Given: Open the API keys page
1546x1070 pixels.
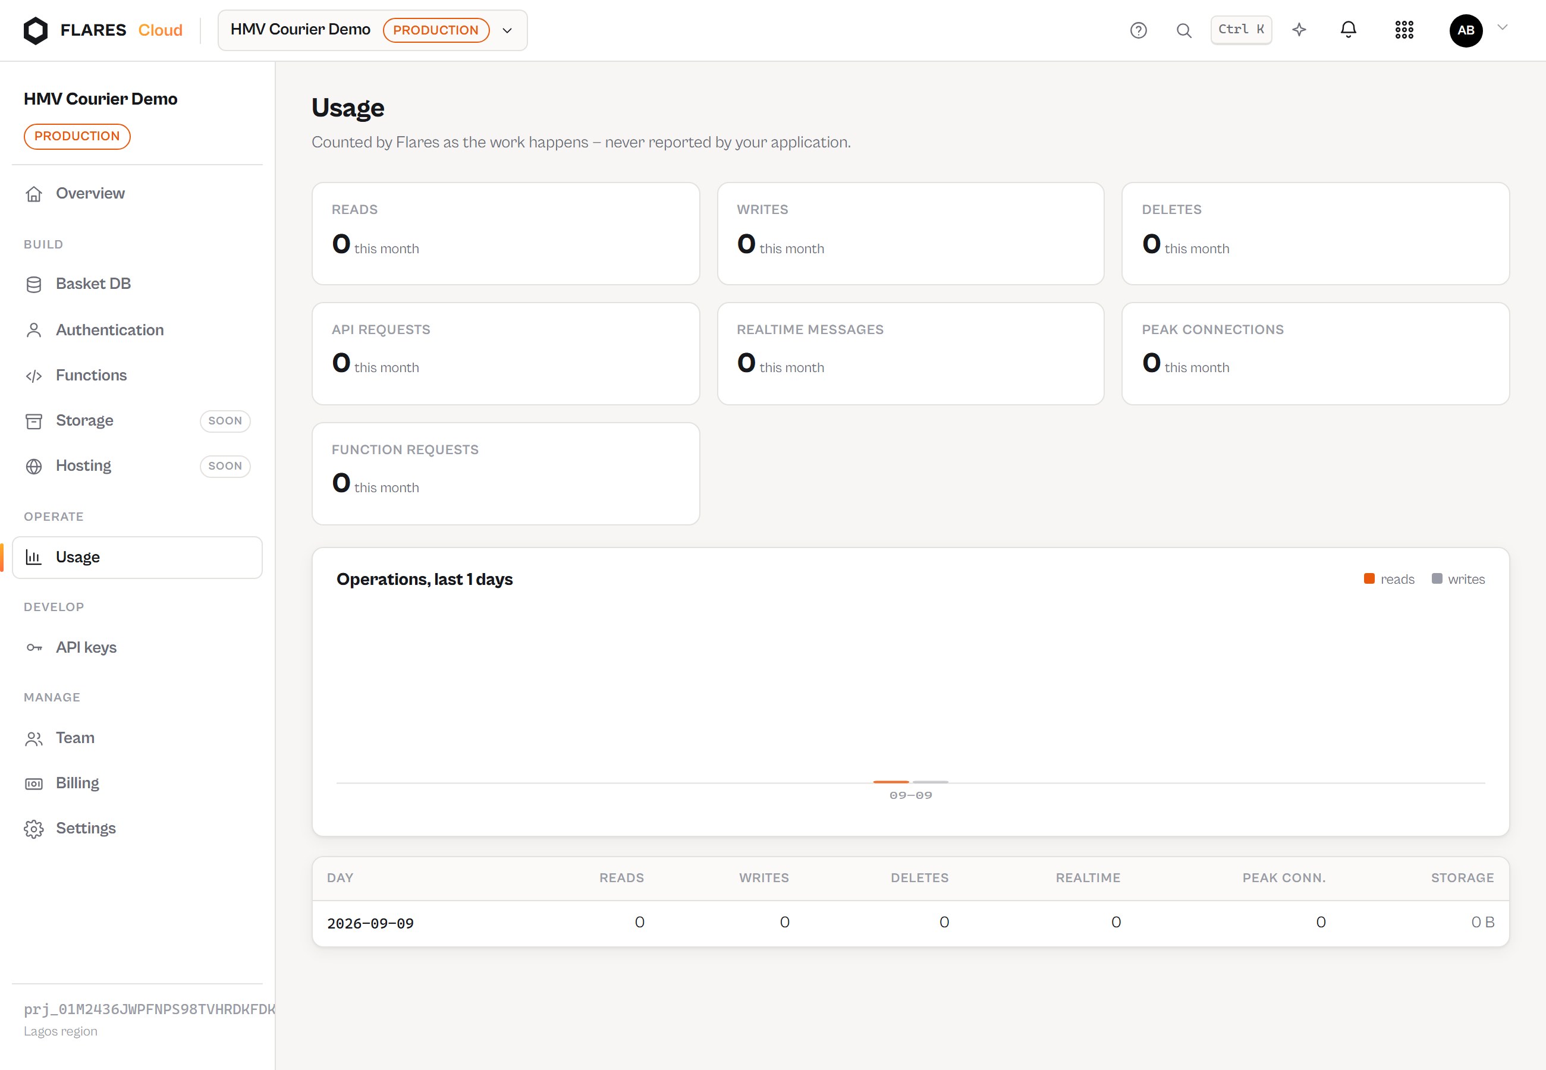Looking at the screenshot, I should pyautogui.click(x=137, y=647).
